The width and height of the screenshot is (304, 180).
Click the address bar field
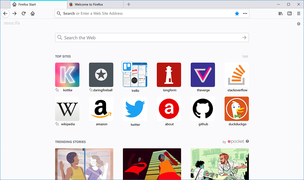pos(152,13)
